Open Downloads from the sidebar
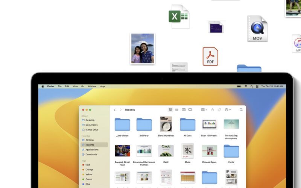301x188 pixels. click(91, 155)
